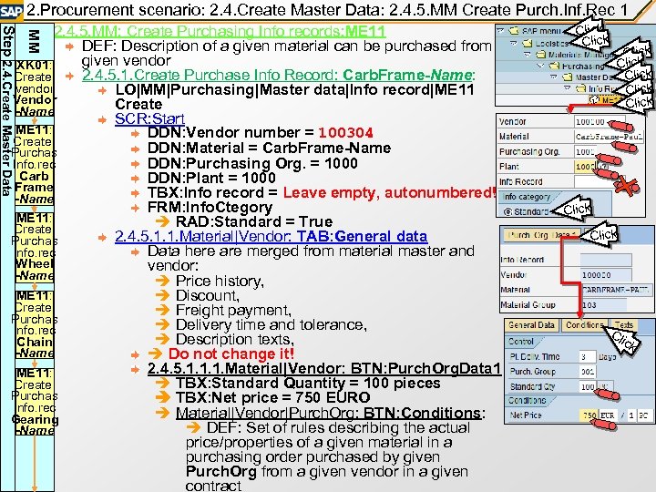Open the Purch. Org. Data 1 button
Image resolution: width=656 pixels, height=492 pixels.
pyautogui.click(x=542, y=236)
